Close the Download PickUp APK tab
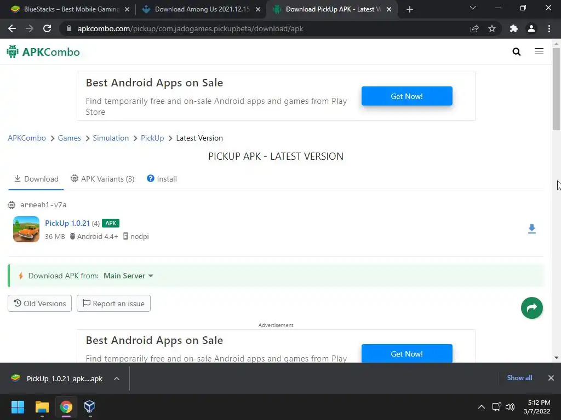561x420 pixels. (389, 9)
